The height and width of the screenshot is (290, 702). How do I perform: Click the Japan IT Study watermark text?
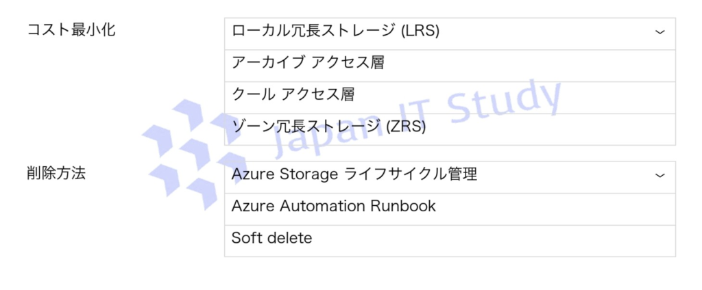click(x=411, y=116)
